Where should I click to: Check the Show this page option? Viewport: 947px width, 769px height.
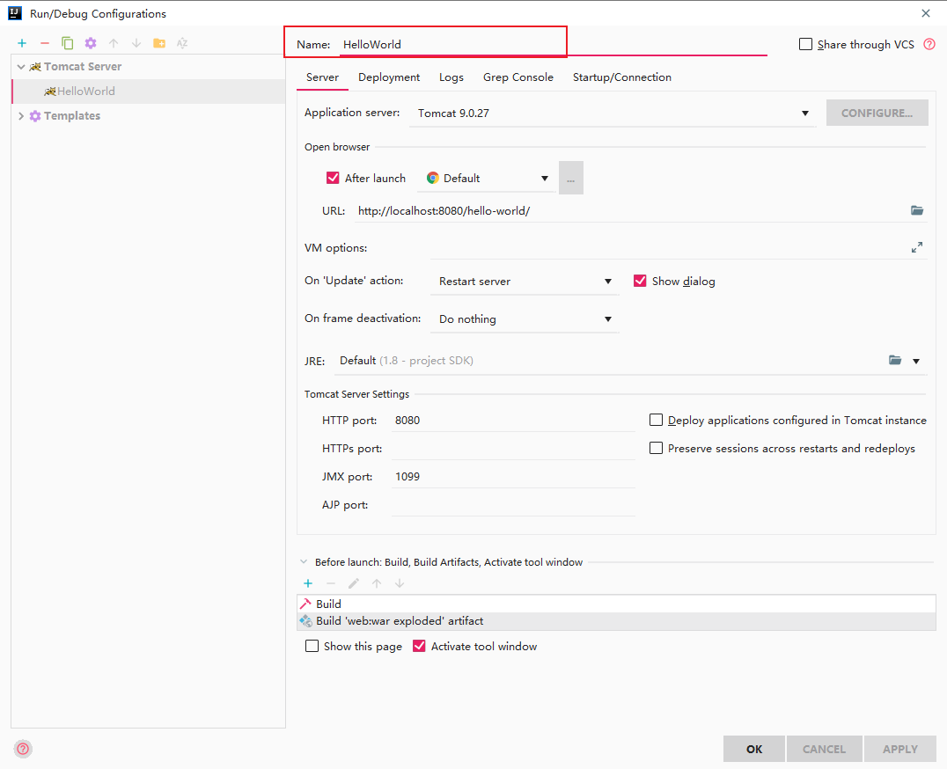(x=312, y=646)
